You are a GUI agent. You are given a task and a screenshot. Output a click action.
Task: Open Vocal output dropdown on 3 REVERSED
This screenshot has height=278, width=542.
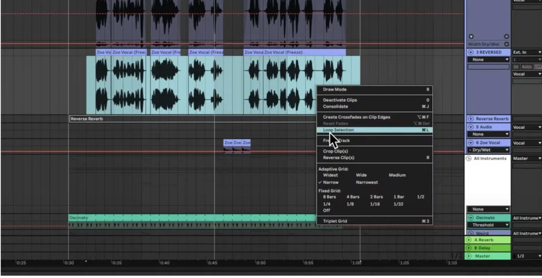pos(527,74)
